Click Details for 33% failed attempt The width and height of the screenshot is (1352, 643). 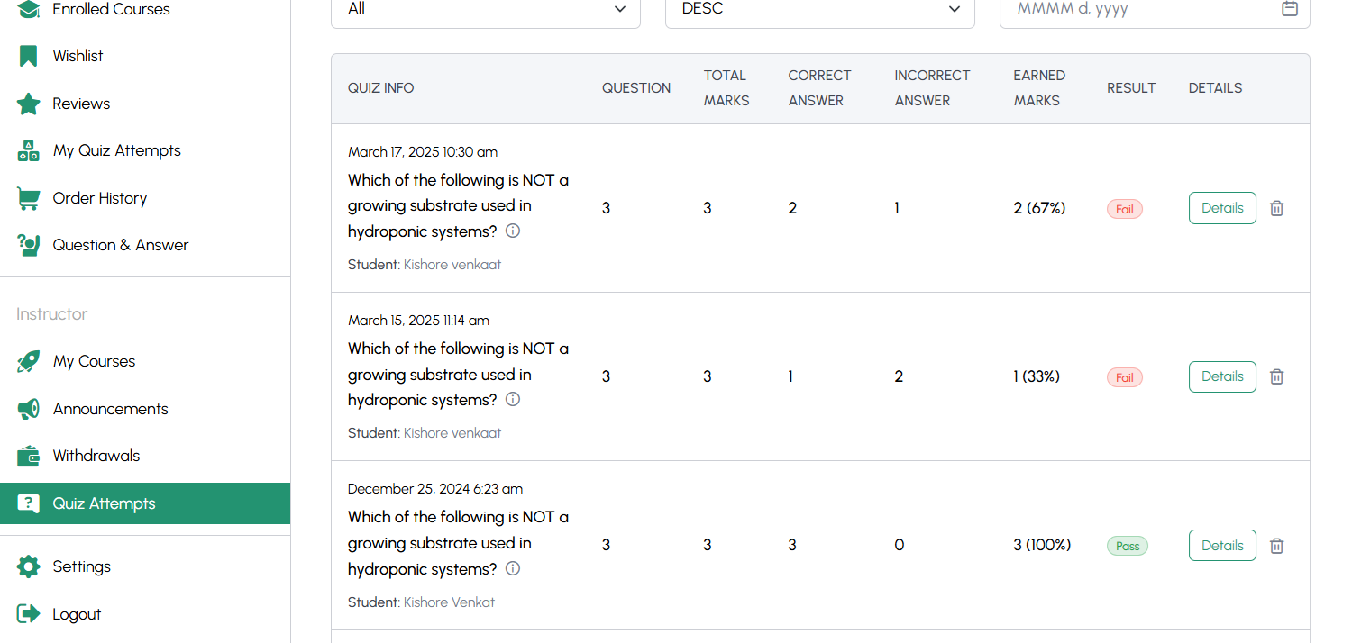pyautogui.click(x=1221, y=376)
